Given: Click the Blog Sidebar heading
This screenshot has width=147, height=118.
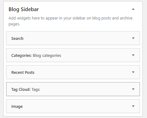Looking at the screenshot, I should pyautogui.click(x=24, y=9).
